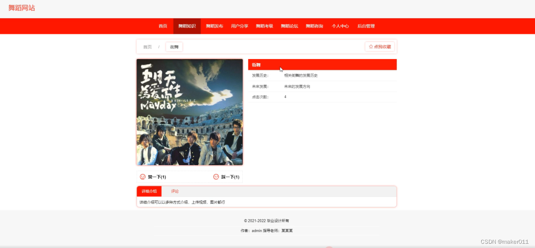535x248 pixels.
Task: Open the 舞蹈发布 navigation item
Action: point(214,26)
